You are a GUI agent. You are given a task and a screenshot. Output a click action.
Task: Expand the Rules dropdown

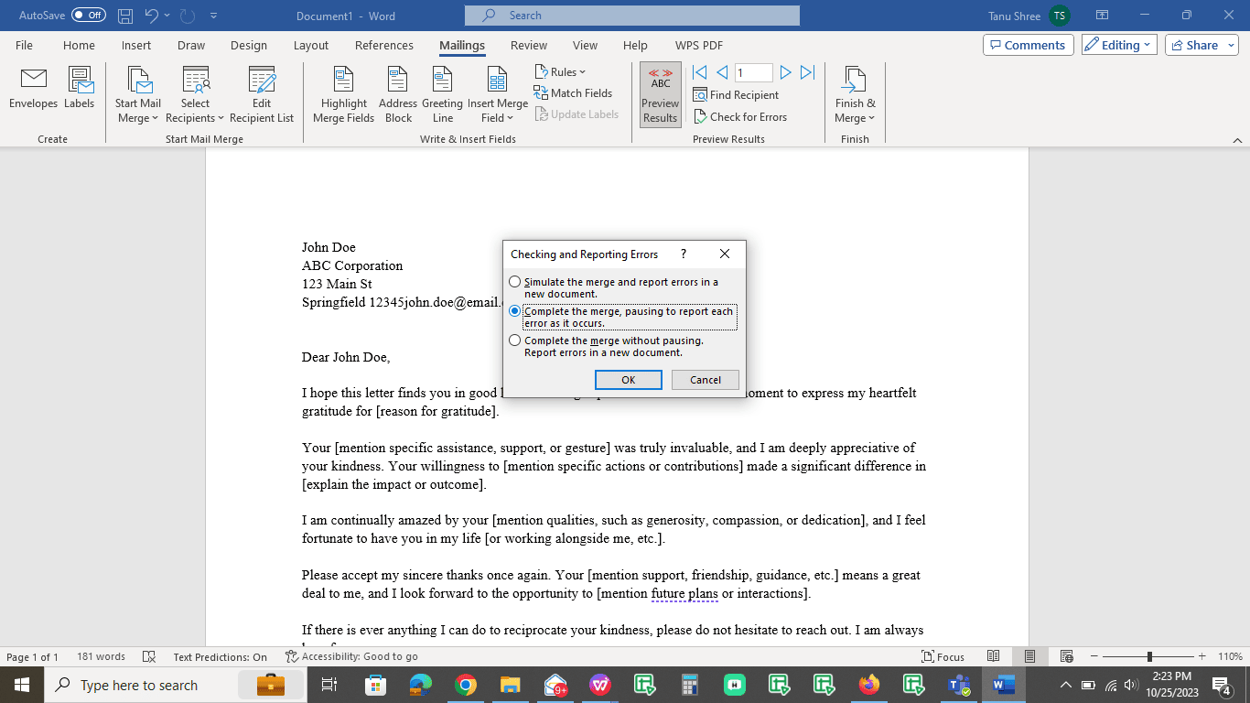tap(561, 71)
